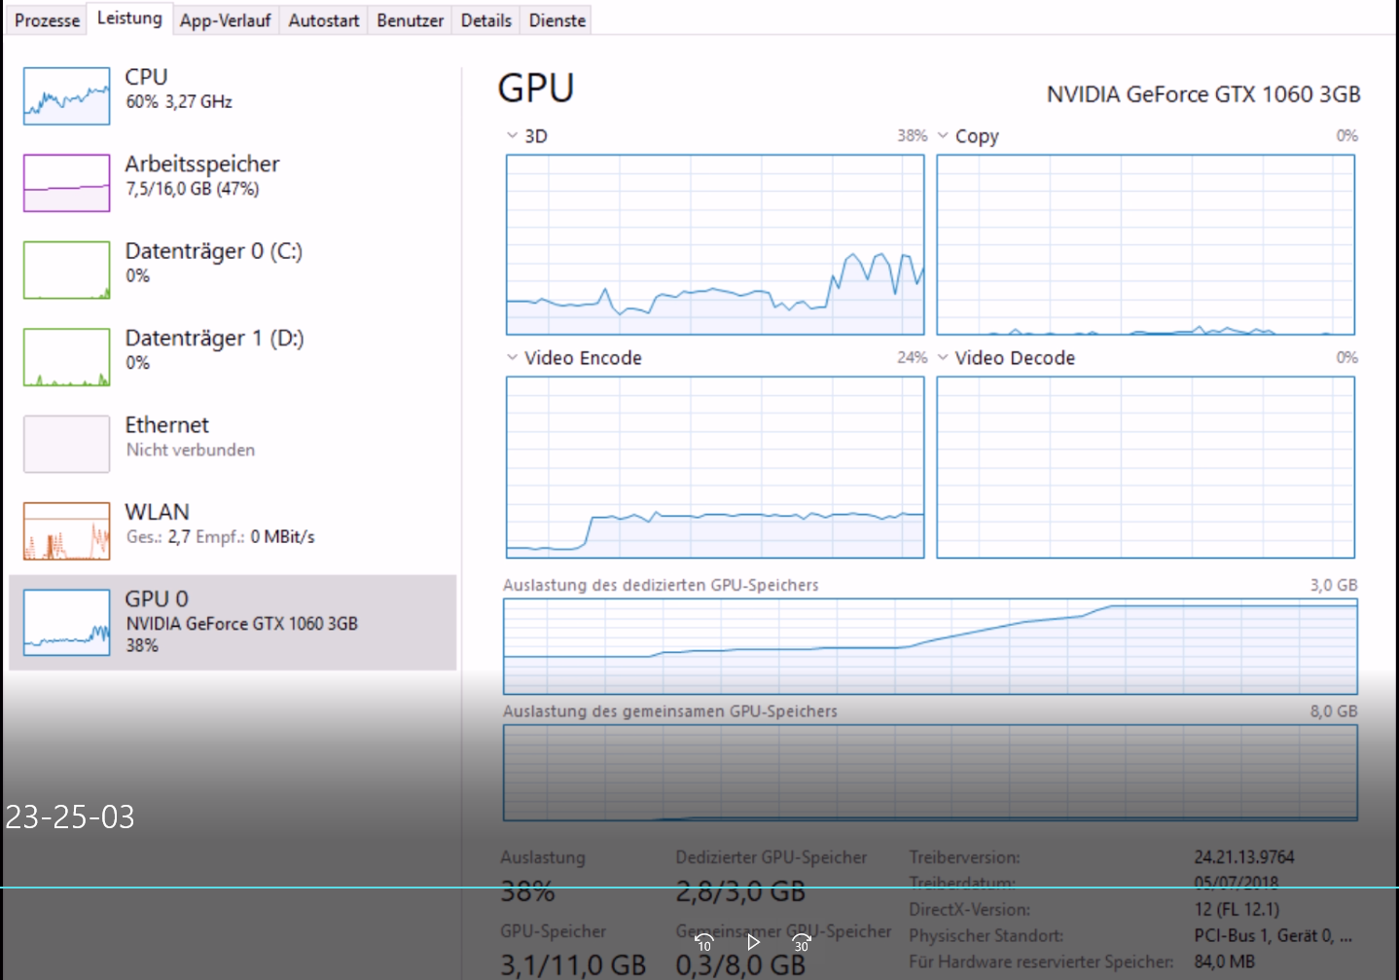Click the Ethernet empty graph thumbnail
Image resolution: width=1399 pixels, height=980 pixels.
[67, 444]
